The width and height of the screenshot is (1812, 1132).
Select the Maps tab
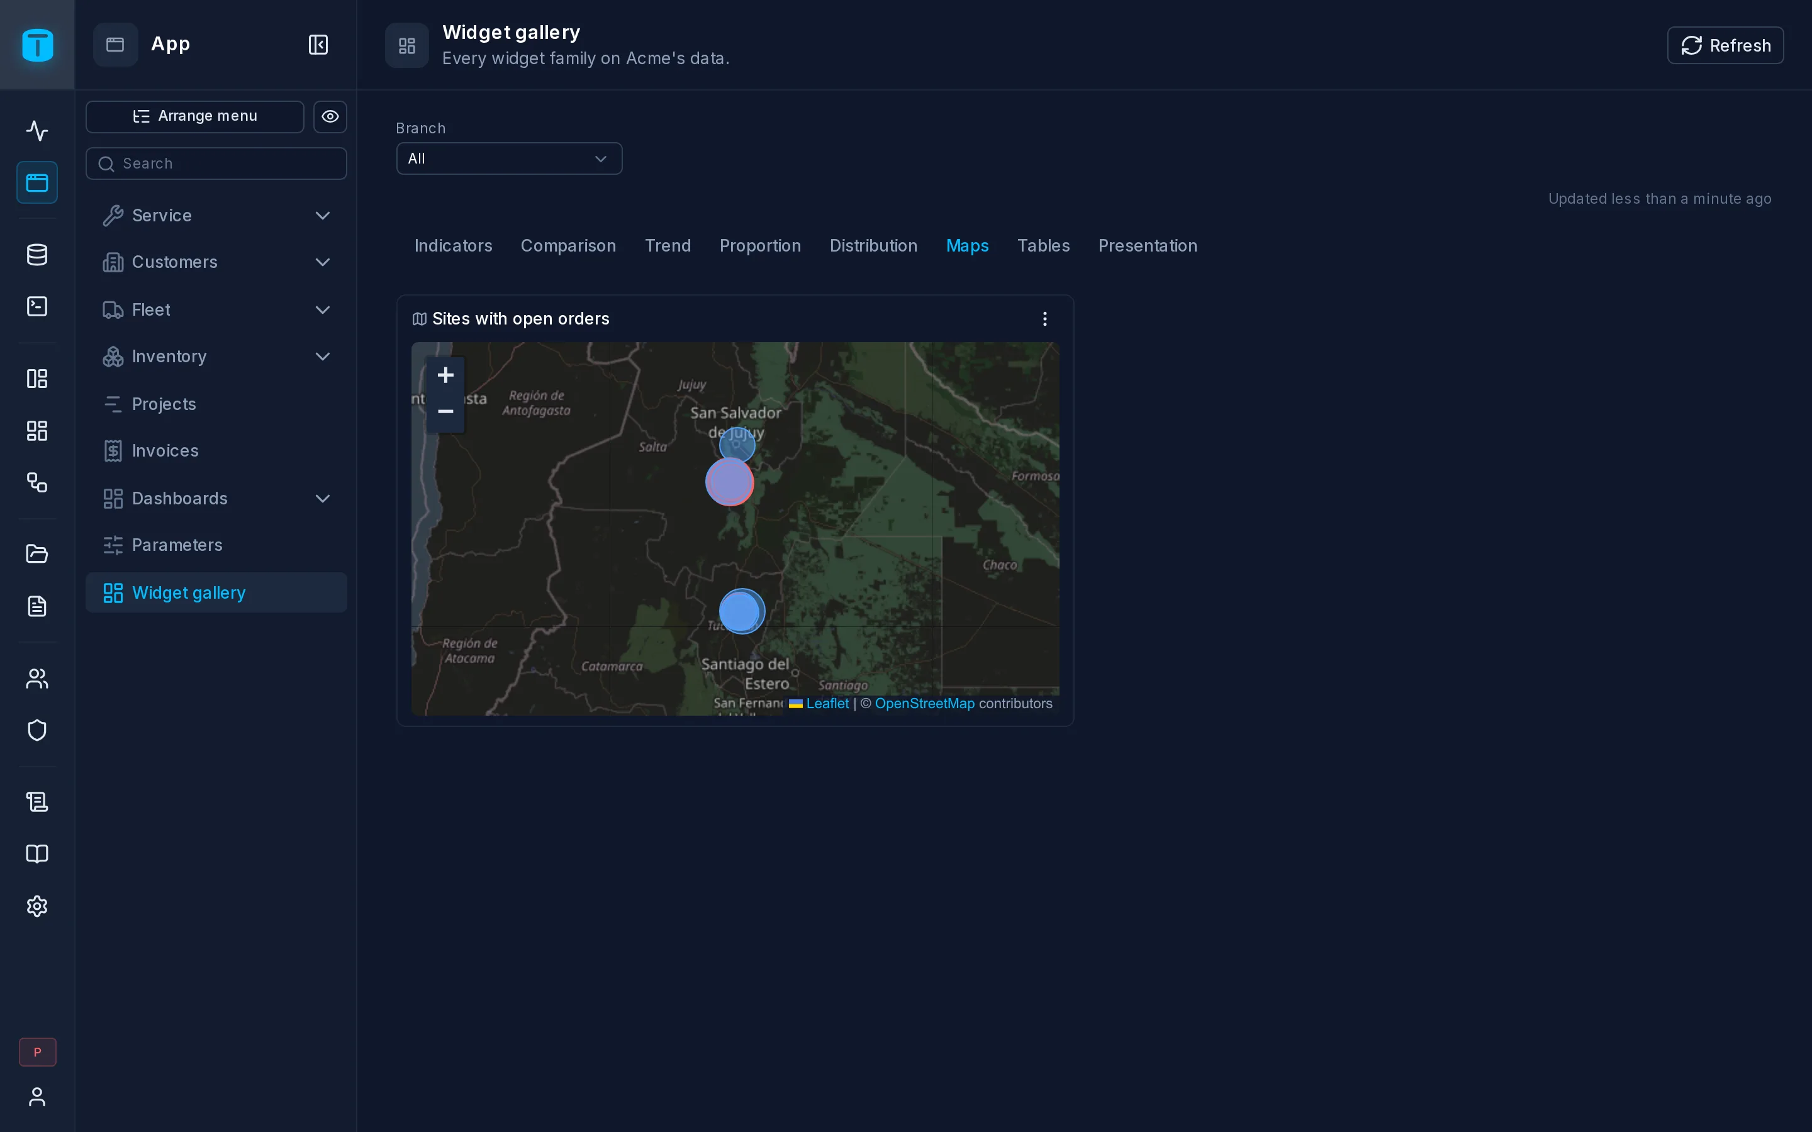point(968,245)
